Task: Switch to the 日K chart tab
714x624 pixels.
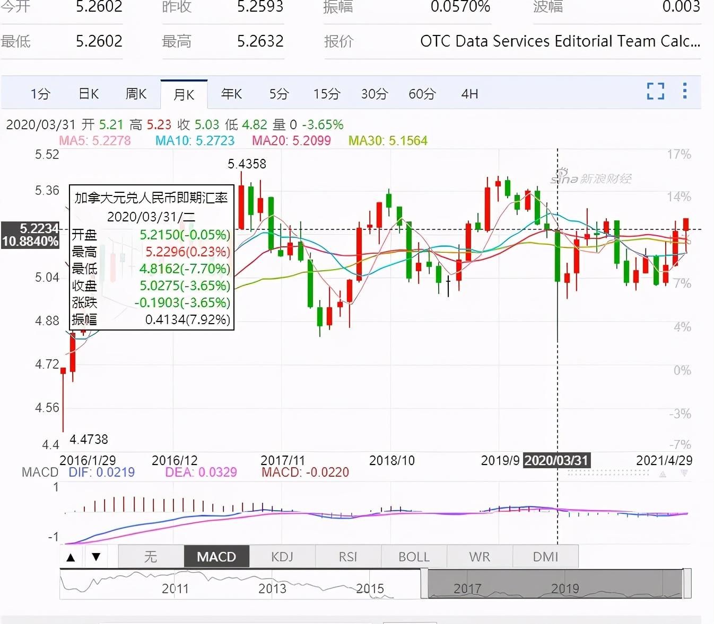Action: (89, 94)
